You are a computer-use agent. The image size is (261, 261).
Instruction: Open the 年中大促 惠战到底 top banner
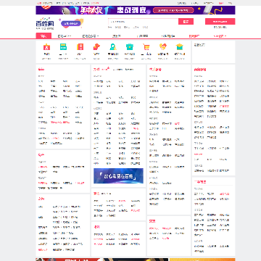point(136,10)
